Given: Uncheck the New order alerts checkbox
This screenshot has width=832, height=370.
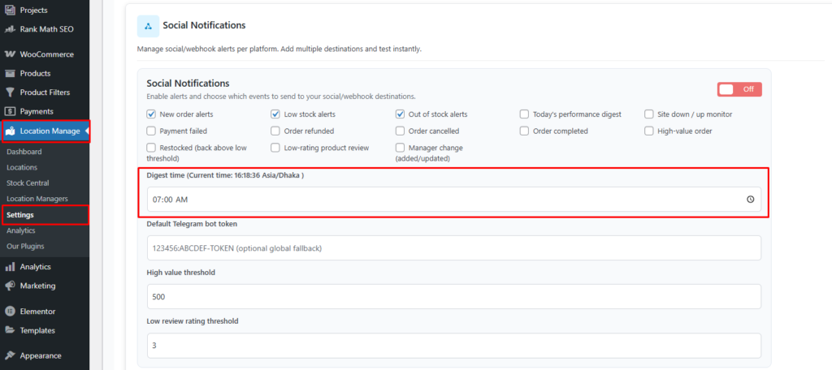Looking at the screenshot, I should (x=151, y=114).
